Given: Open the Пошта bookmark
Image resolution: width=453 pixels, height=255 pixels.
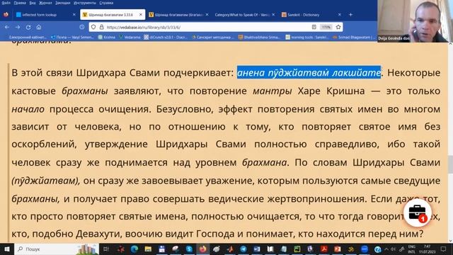Looking at the screenshot, I should [x=72, y=37].
